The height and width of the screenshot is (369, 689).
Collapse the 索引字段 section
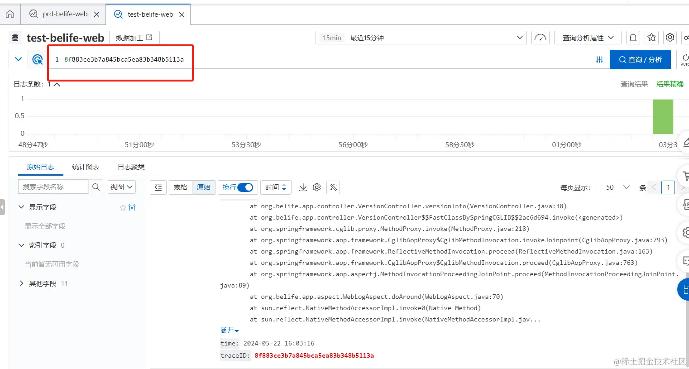[x=21, y=245]
